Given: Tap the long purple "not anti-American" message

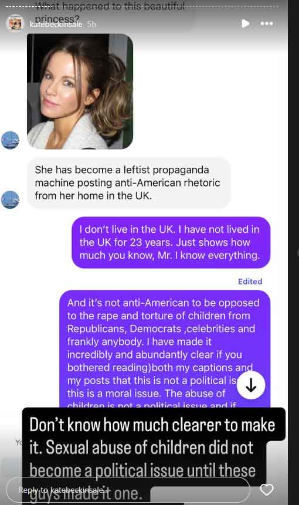Looking at the screenshot, I should 165,349.
